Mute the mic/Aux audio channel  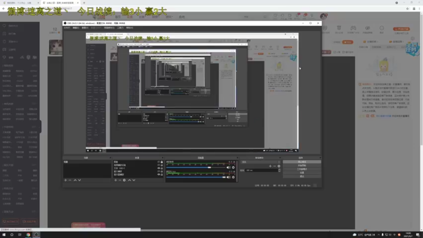pyautogui.click(x=228, y=177)
